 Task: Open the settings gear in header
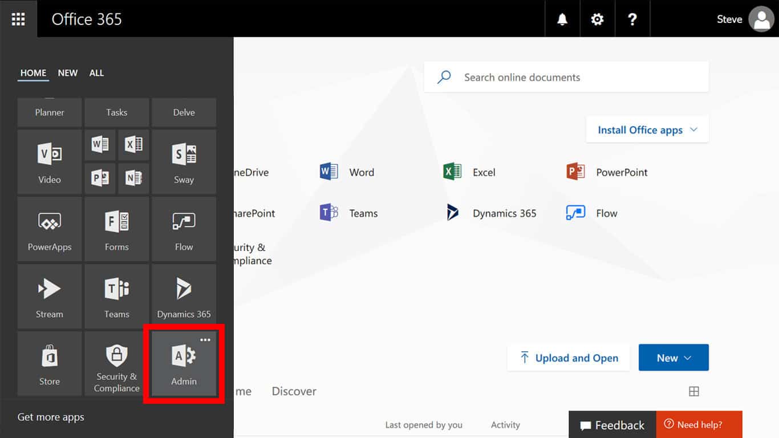[x=597, y=19]
